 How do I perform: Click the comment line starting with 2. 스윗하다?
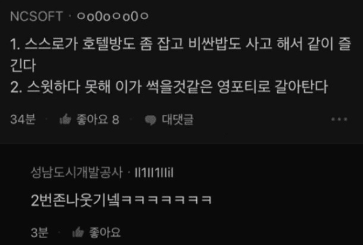(169, 87)
